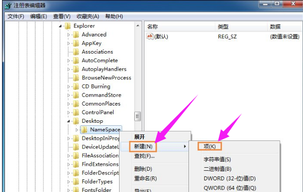Click the BrowseNewProcess folder icon
The height and width of the screenshot is (192, 303).
76,78
